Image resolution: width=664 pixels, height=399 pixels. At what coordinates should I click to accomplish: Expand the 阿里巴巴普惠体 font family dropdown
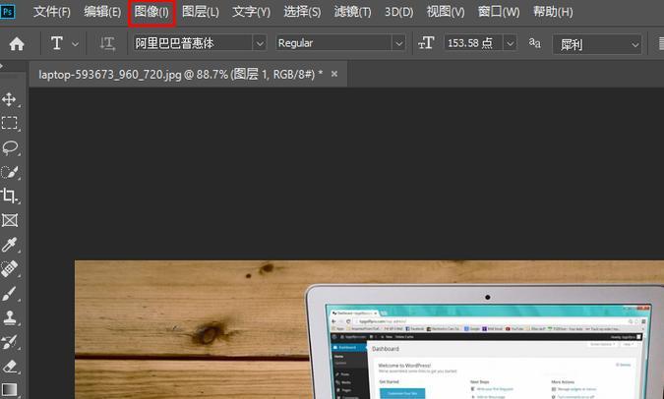pos(260,43)
